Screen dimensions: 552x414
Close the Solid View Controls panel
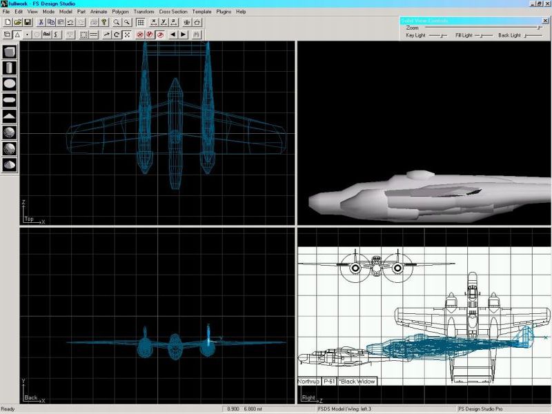546,20
